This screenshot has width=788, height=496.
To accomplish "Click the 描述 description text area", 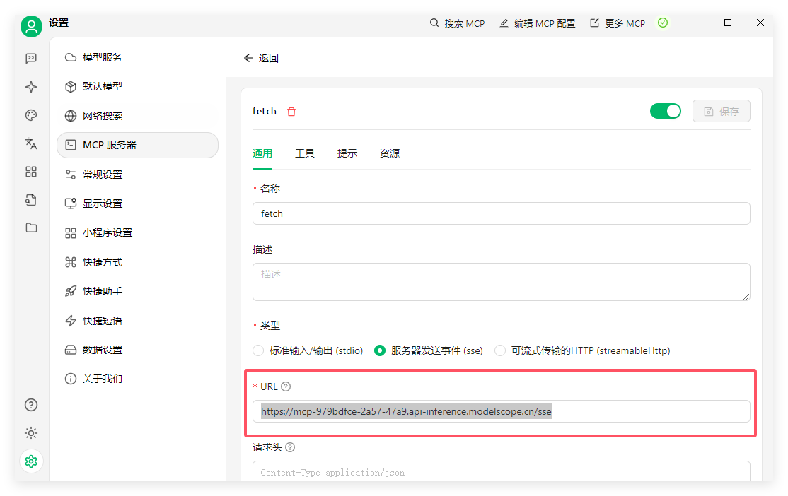I will pos(501,281).
